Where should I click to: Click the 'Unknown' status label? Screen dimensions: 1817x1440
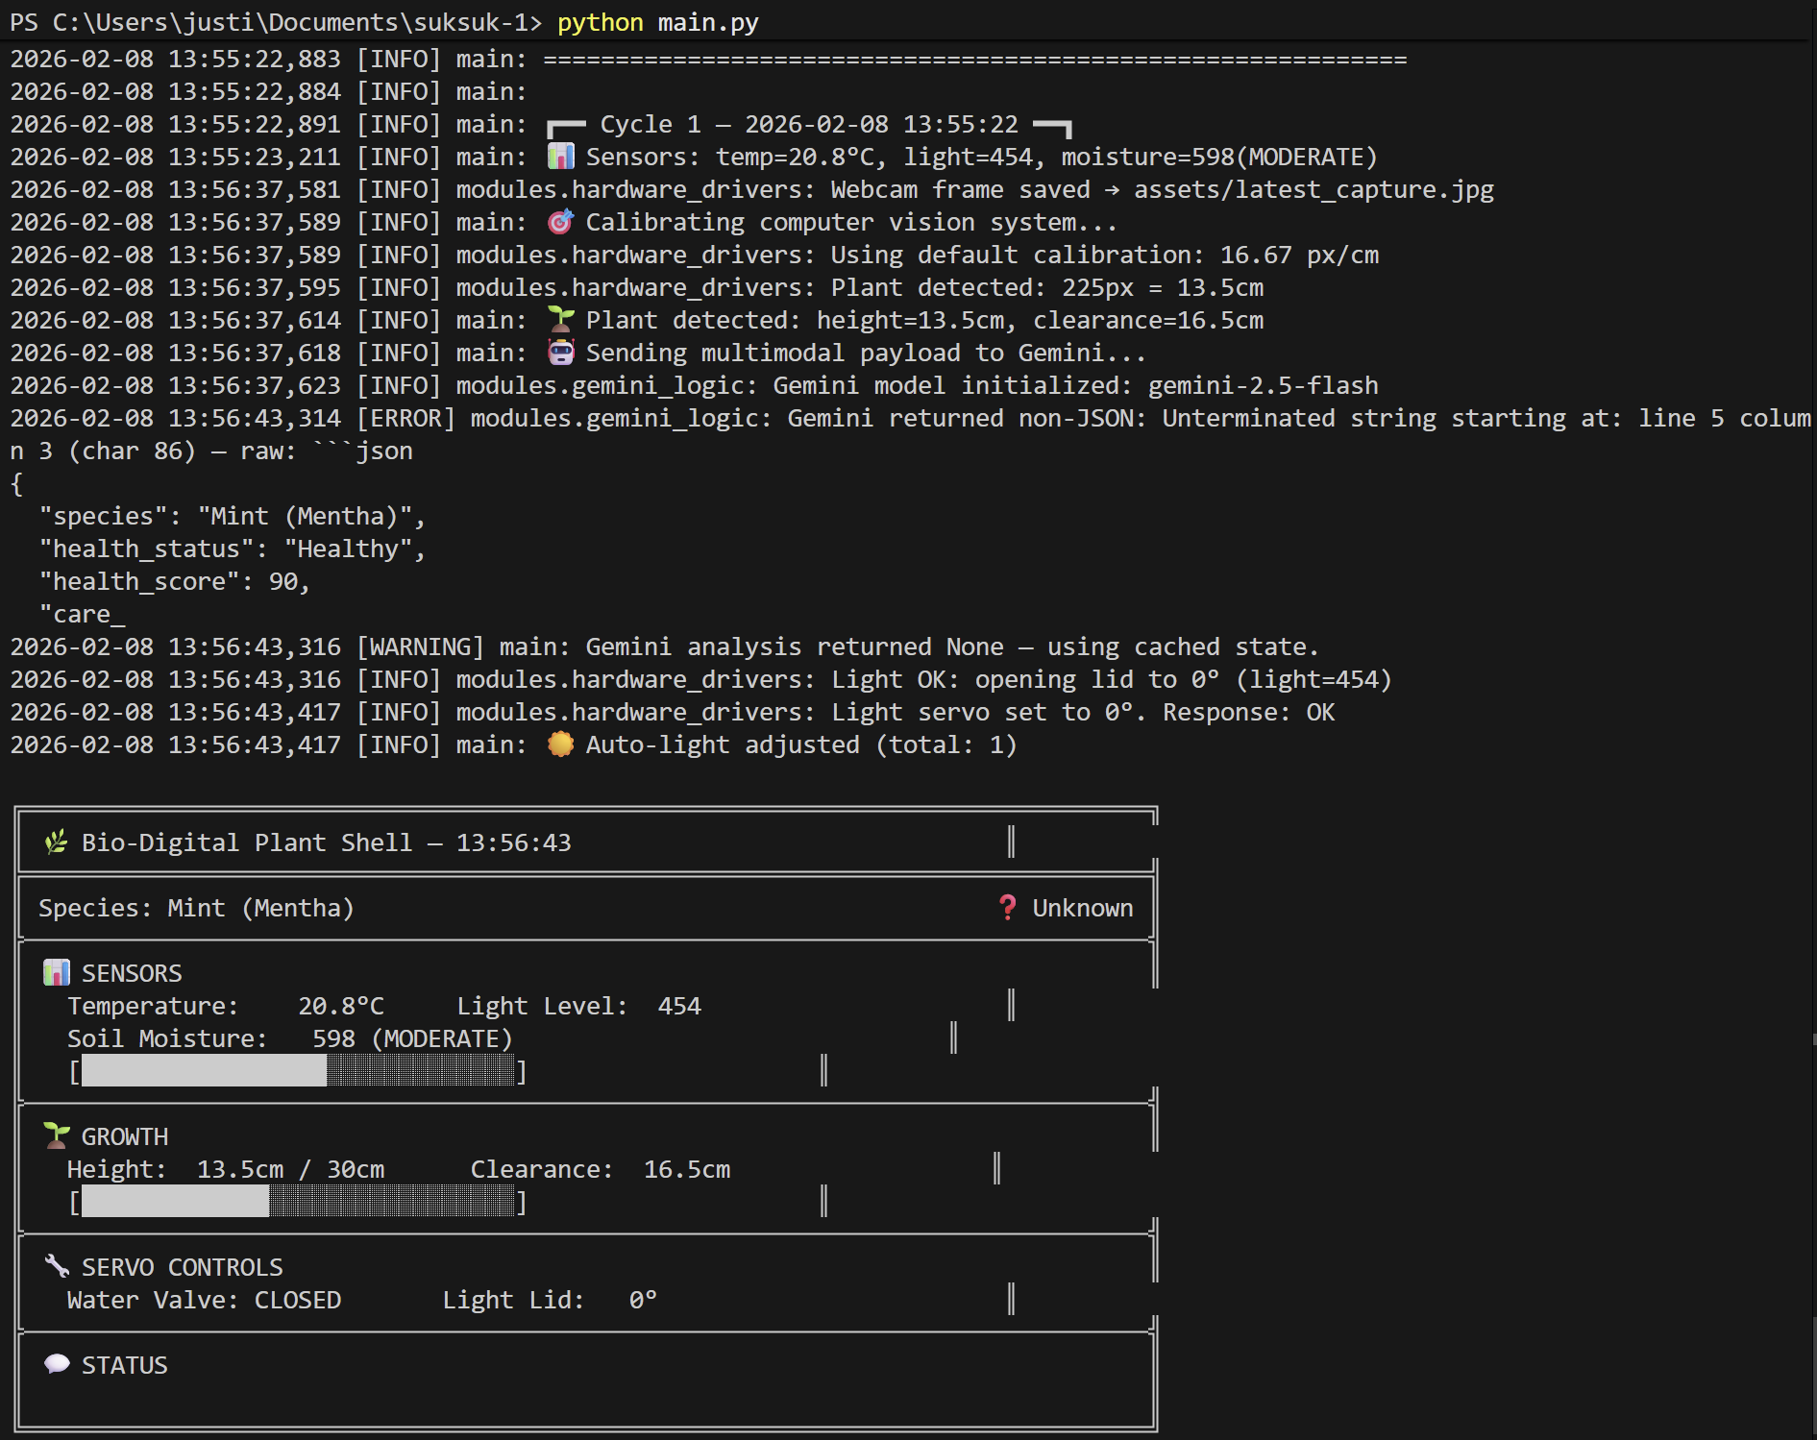click(x=1083, y=908)
